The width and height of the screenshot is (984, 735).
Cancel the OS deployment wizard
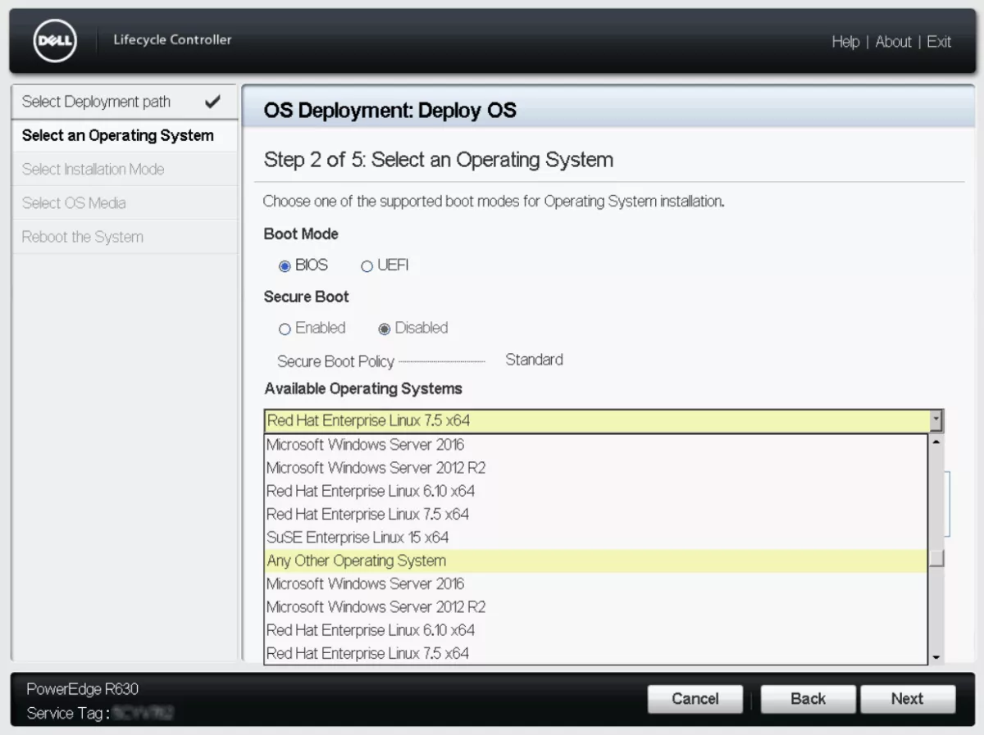point(695,699)
